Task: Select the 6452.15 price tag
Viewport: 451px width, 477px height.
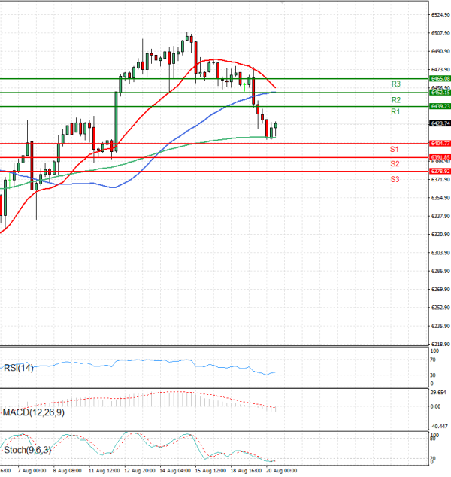Action: pyautogui.click(x=440, y=93)
